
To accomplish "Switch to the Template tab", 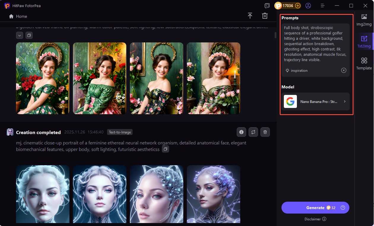I will point(364,63).
